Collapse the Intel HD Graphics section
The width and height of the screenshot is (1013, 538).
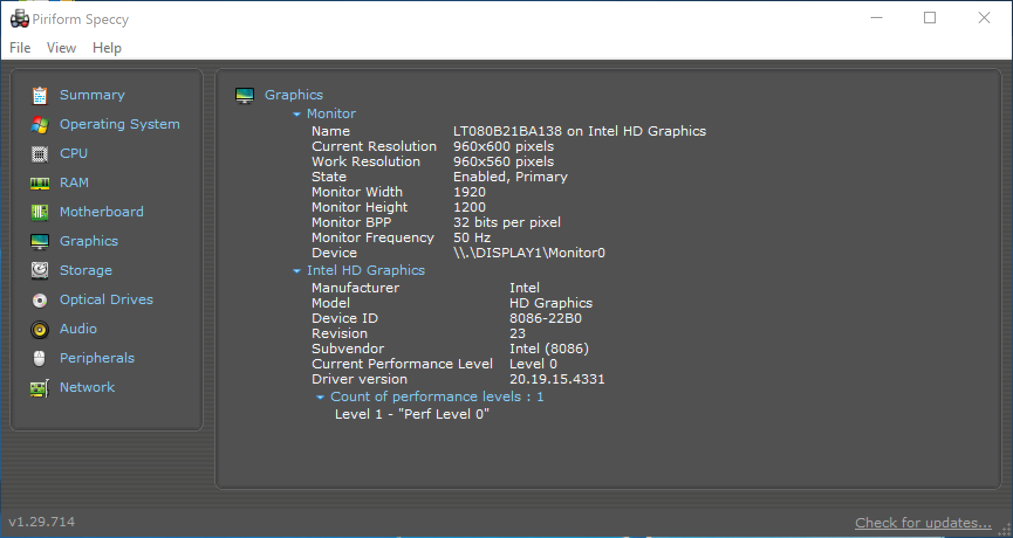point(297,271)
